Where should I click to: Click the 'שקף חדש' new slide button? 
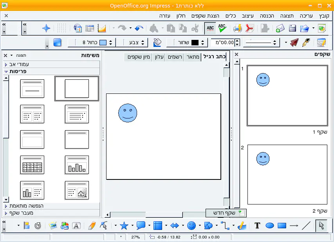[x=226, y=213]
